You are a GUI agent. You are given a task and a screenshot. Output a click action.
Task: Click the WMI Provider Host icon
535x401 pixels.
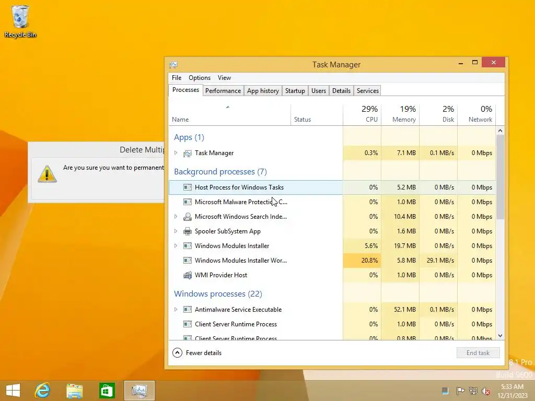(188, 275)
